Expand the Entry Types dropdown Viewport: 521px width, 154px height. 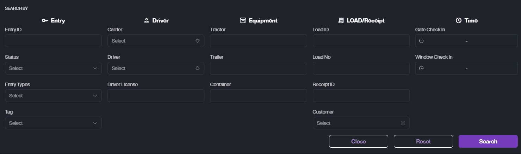[x=53, y=96]
